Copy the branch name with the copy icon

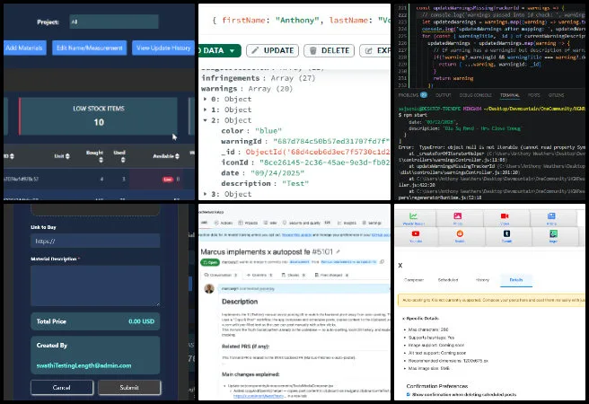pos(382,261)
